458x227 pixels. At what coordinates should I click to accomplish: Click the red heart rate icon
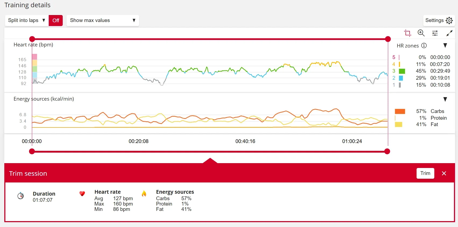[x=82, y=193]
